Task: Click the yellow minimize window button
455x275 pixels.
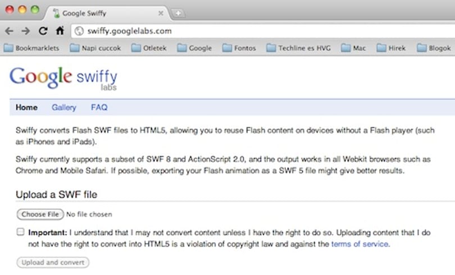Action: (x=22, y=10)
